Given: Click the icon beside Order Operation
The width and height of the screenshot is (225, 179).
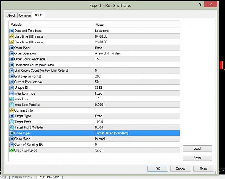Looking at the screenshot, I should pos(12,53).
